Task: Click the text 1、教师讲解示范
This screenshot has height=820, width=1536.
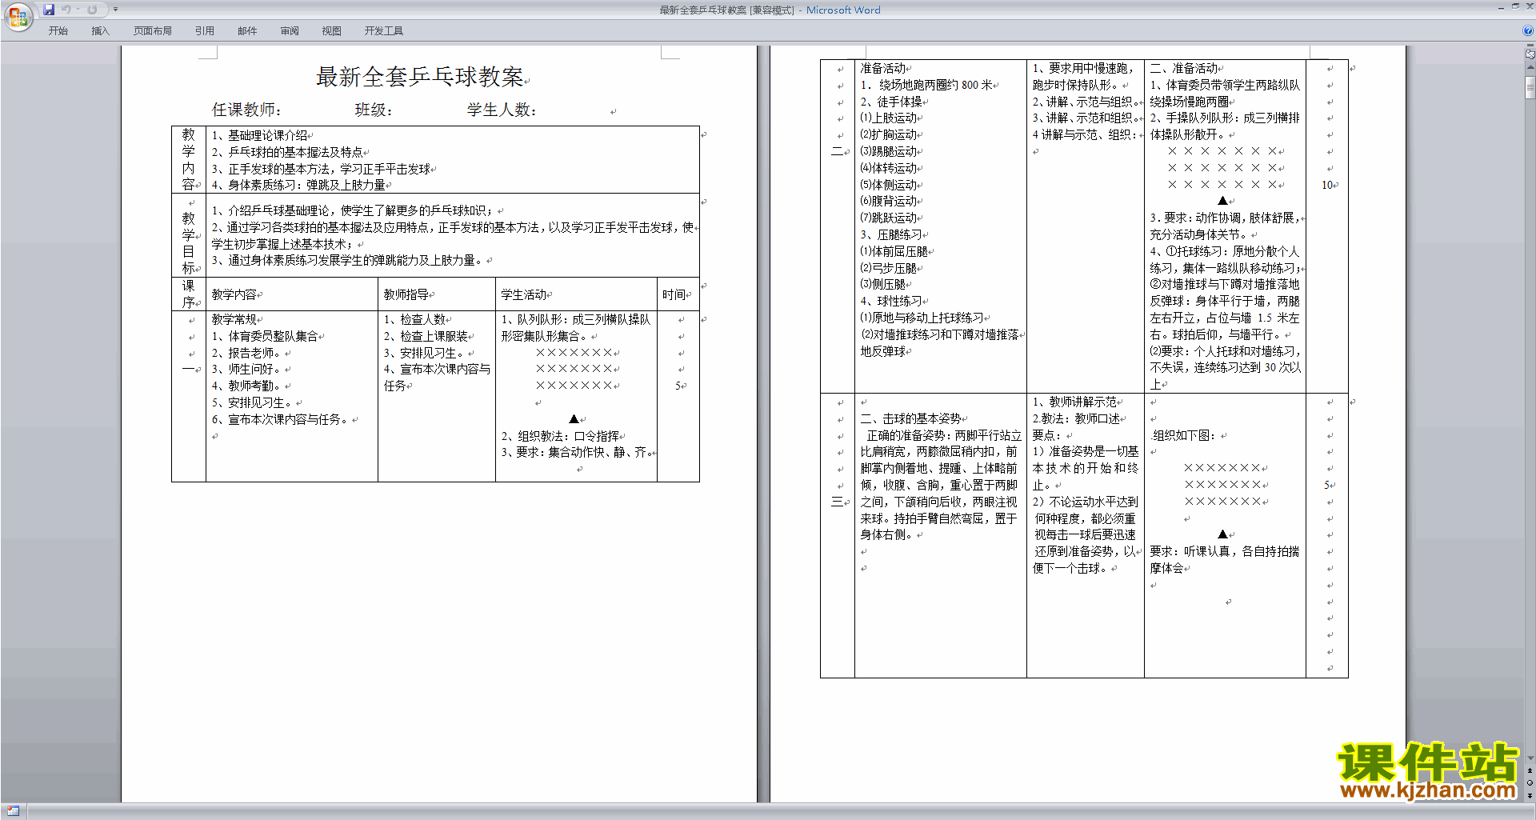Action: (x=1074, y=402)
